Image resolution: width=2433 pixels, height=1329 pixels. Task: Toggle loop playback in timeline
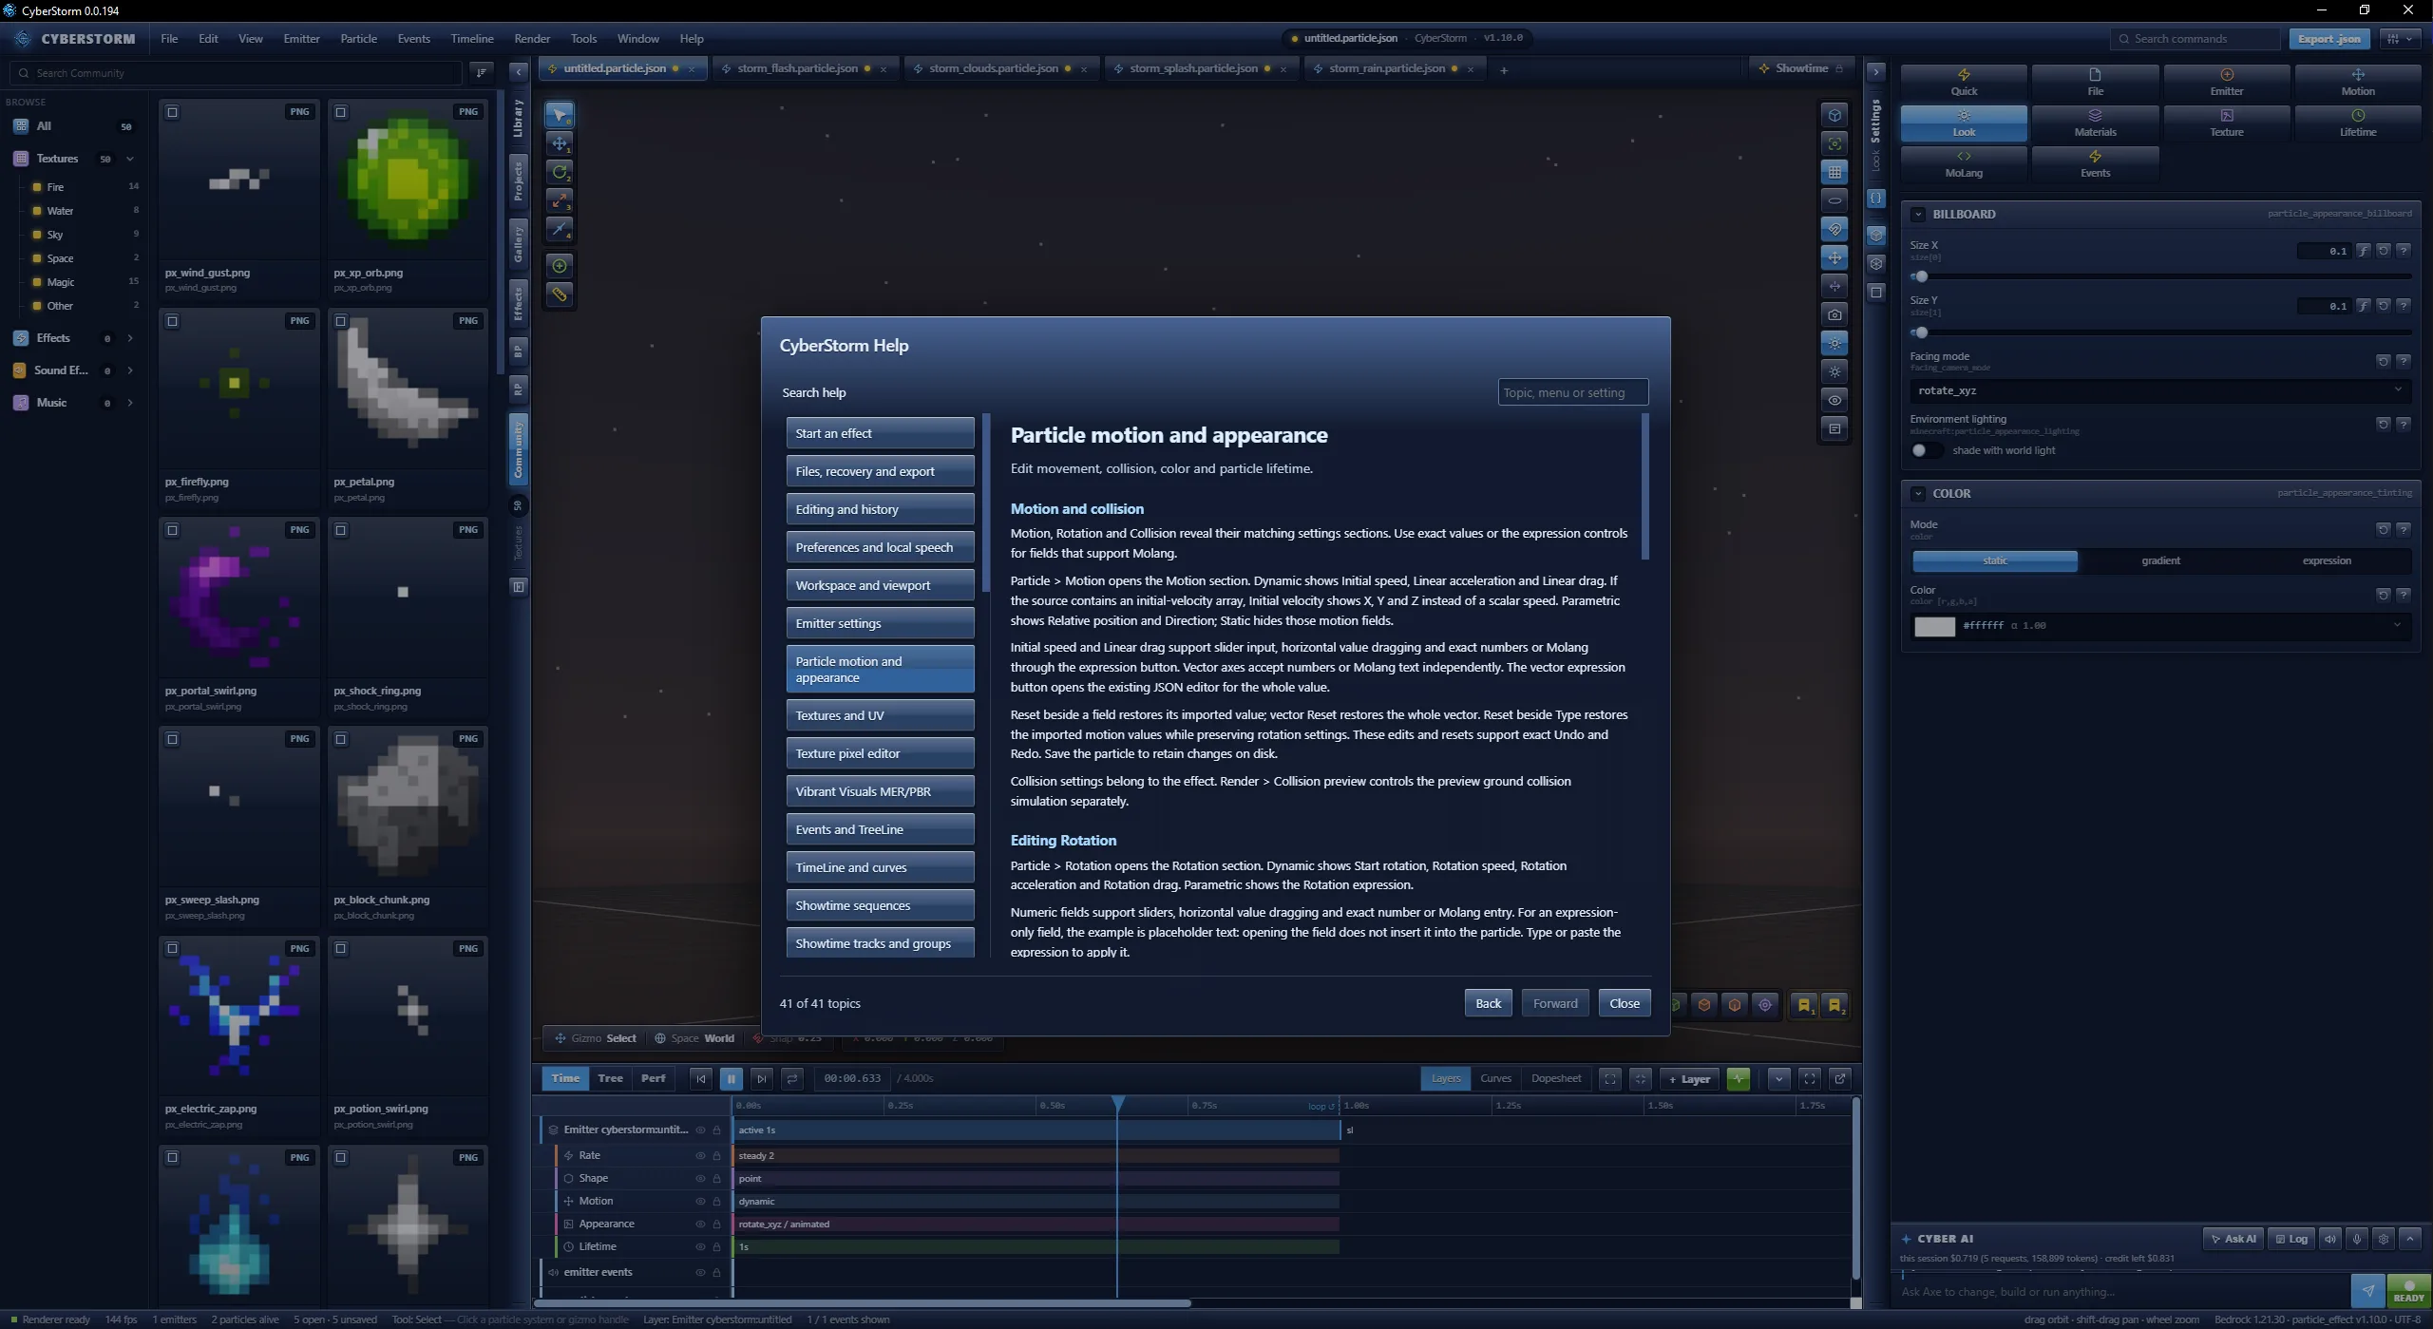click(x=791, y=1078)
